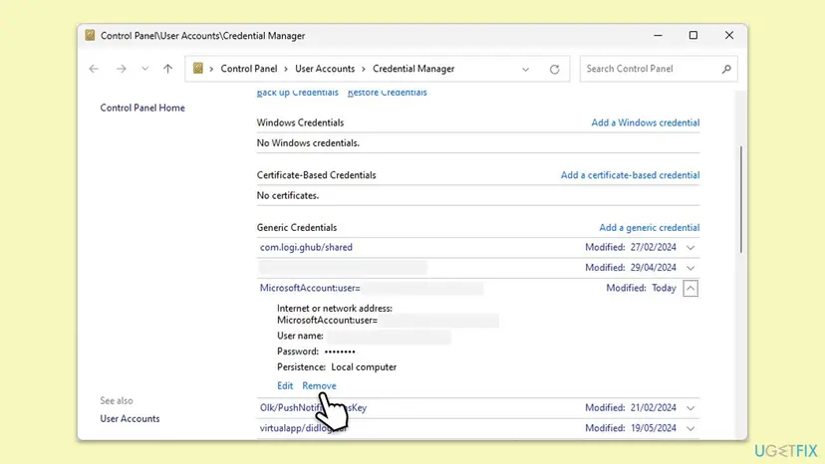
Task: Expand the credential modified 29/04/2024
Action: (x=690, y=268)
